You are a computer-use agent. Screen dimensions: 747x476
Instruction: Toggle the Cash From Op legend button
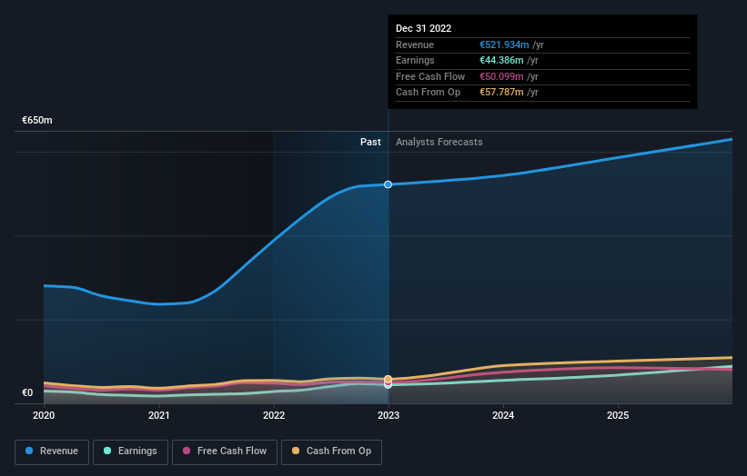coord(331,451)
